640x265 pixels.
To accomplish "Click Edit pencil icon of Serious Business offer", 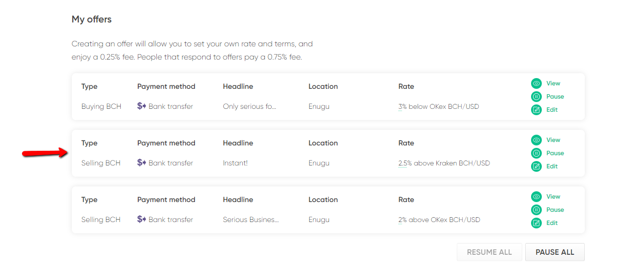I will [x=536, y=223].
